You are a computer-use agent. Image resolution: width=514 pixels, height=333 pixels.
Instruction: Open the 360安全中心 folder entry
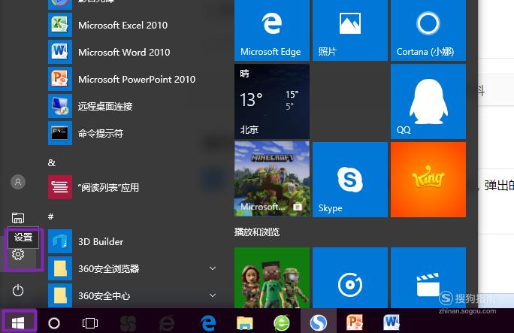pyautogui.click(x=131, y=295)
